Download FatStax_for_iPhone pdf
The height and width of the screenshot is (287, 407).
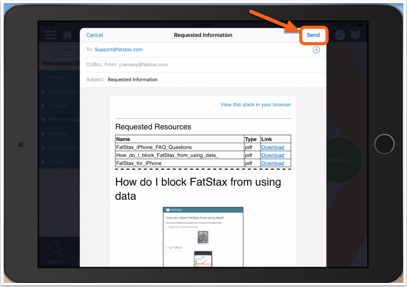pyautogui.click(x=272, y=163)
